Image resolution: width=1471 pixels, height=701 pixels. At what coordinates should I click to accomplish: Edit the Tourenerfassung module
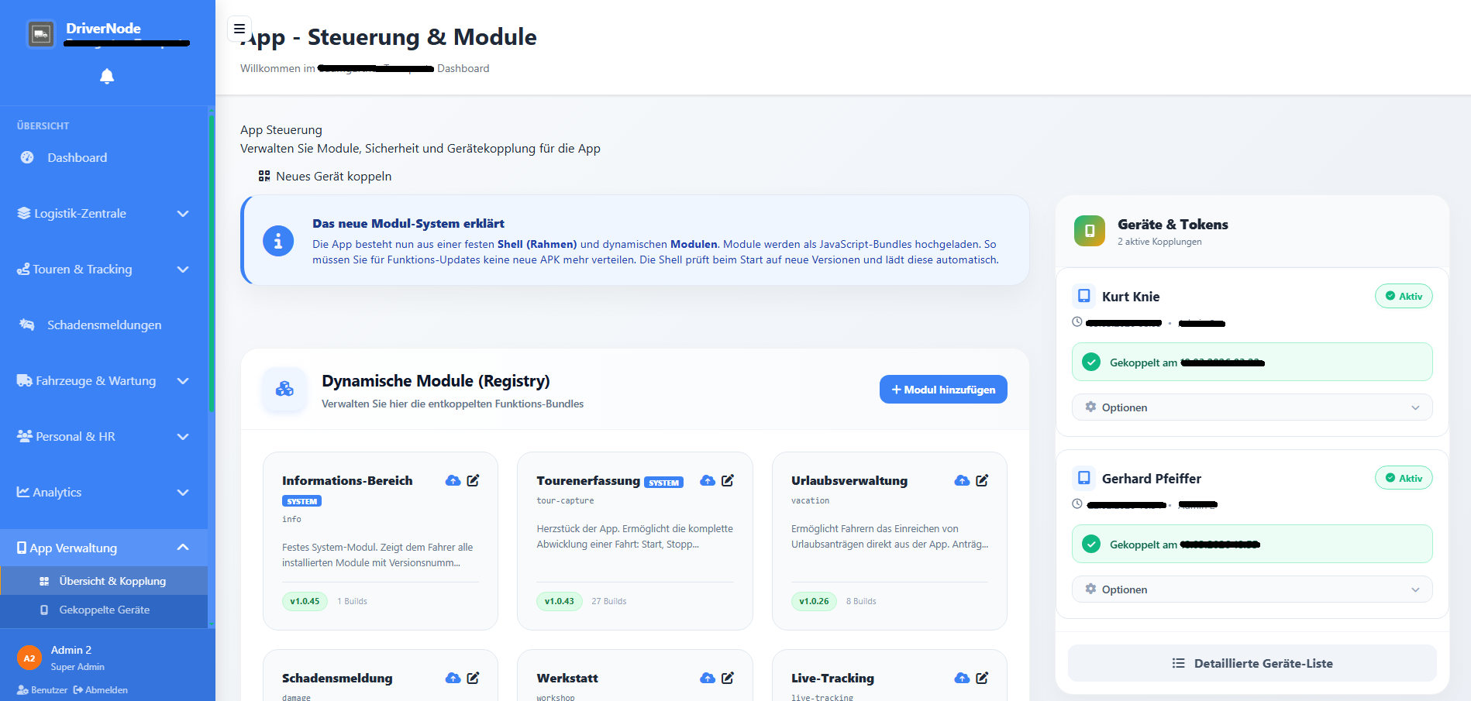pyautogui.click(x=728, y=480)
